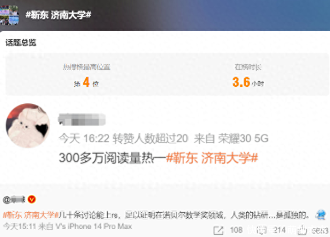Click the blue emoji at end of post
Screen dimensions: 330x237
320,215
